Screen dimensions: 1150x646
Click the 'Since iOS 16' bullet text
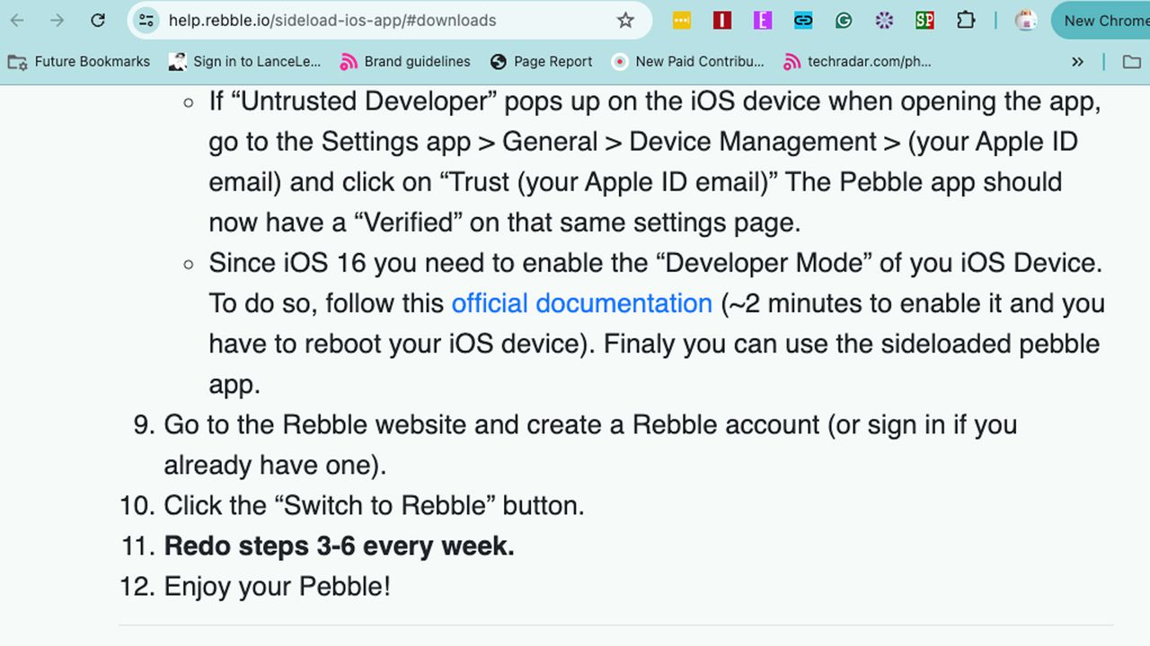click(657, 323)
